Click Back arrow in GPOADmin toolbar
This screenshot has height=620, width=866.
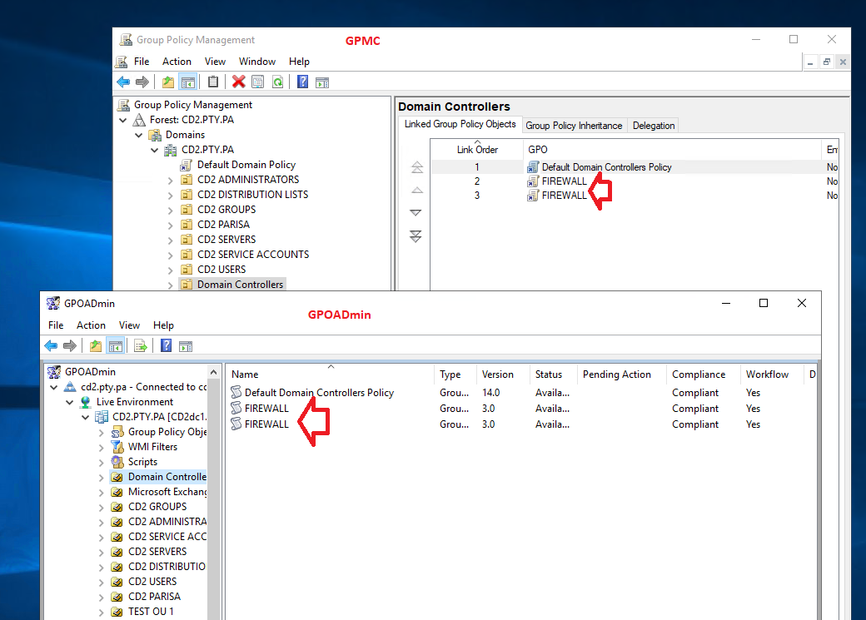pos(51,346)
